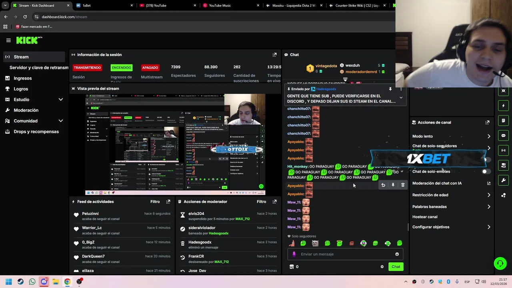Expand the Comunidad sidebar section
The image size is (512, 288).
[61, 121]
